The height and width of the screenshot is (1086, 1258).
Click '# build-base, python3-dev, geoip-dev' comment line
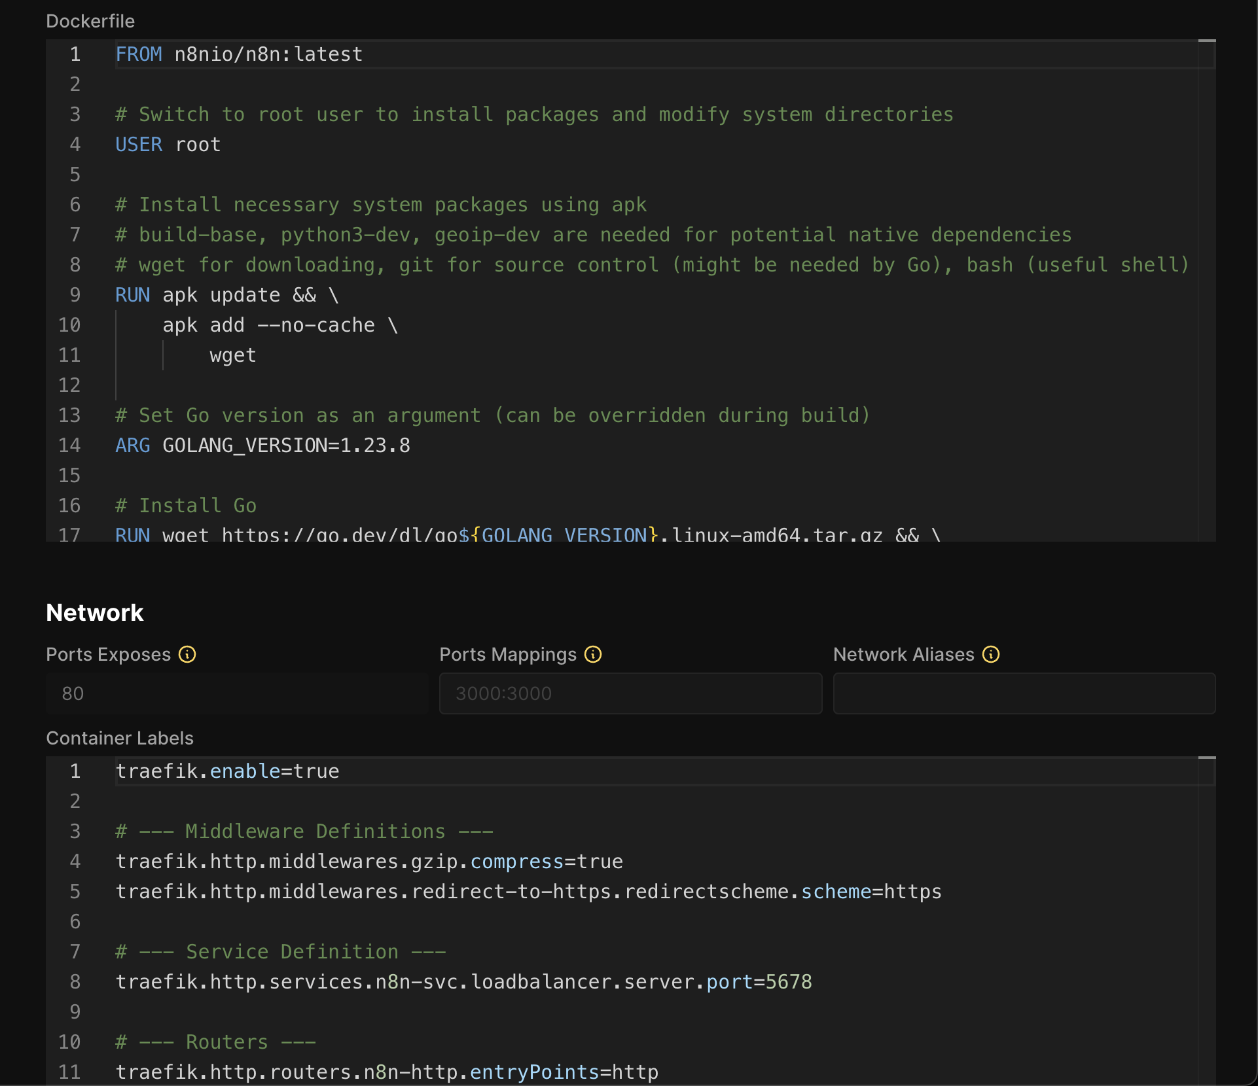[594, 235]
